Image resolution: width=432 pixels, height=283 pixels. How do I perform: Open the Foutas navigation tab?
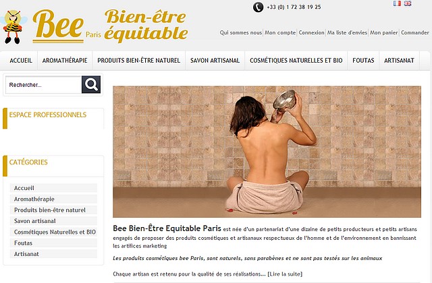click(x=363, y=61)
